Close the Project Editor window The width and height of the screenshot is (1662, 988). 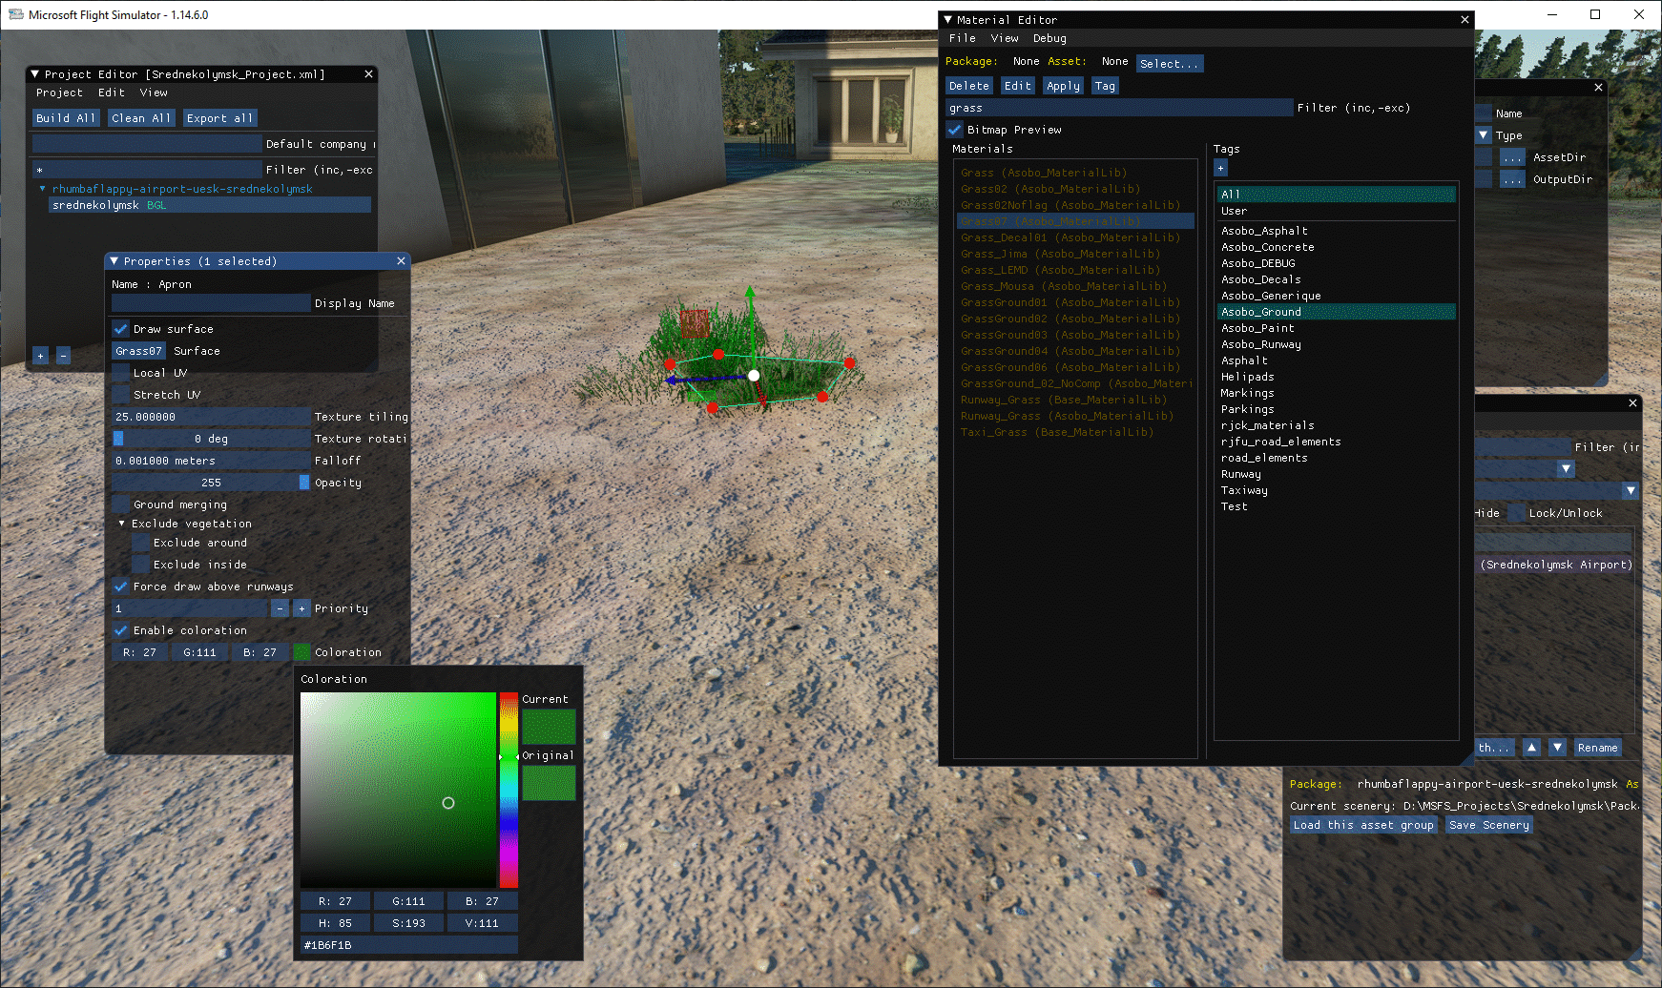click(368, 74)
